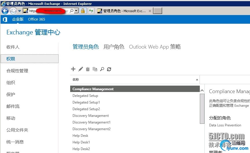Open 收件人 in the left navigation

pos(13,47)
